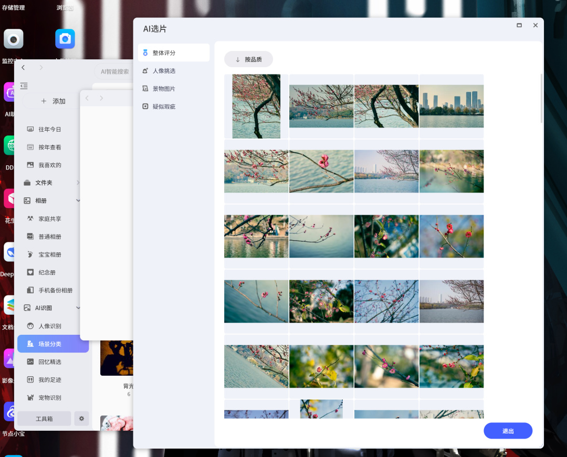Open 回忆精选 in the sidebar
This screenshot has width=567, height=457.
[x=53, y=362]
